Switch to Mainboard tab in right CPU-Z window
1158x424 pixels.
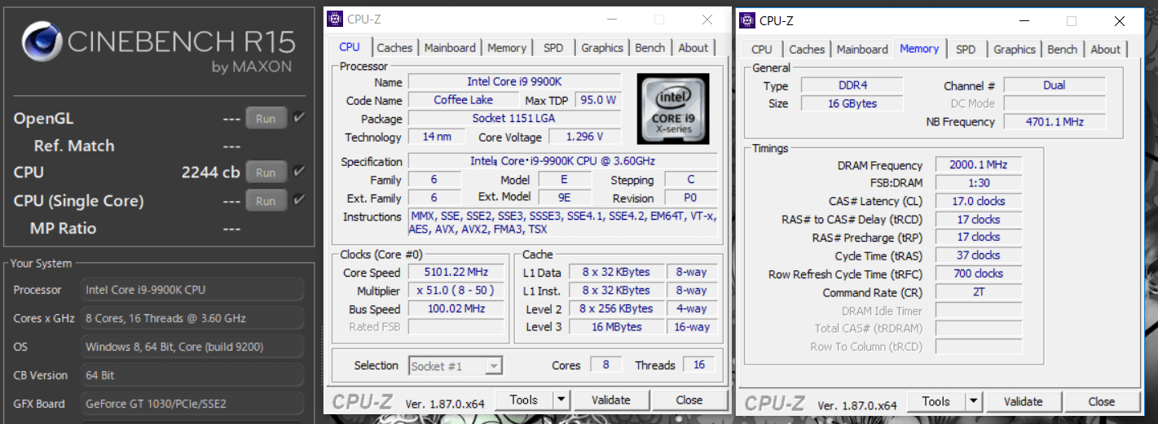(862, 50)
